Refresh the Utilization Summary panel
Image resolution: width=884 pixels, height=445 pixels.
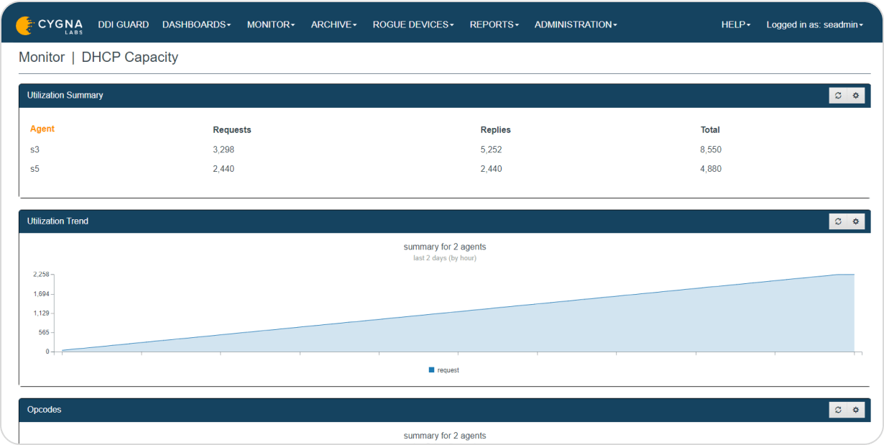coord(837,95)
